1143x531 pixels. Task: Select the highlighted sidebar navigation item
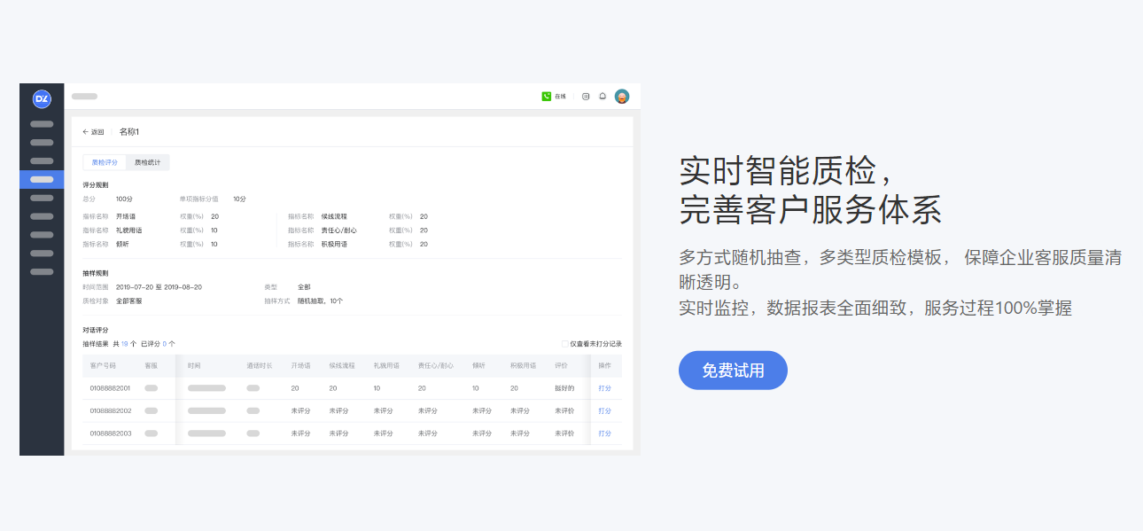click(x=41, y=180)
